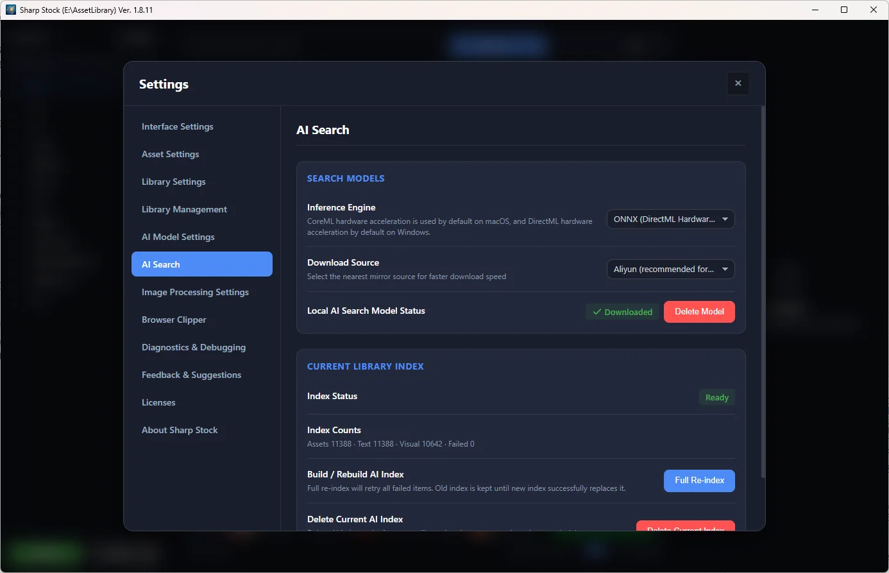This screenshot has width=889, height=573.
Task: Click the Delete Current Index button
Action: coord(686,526)
